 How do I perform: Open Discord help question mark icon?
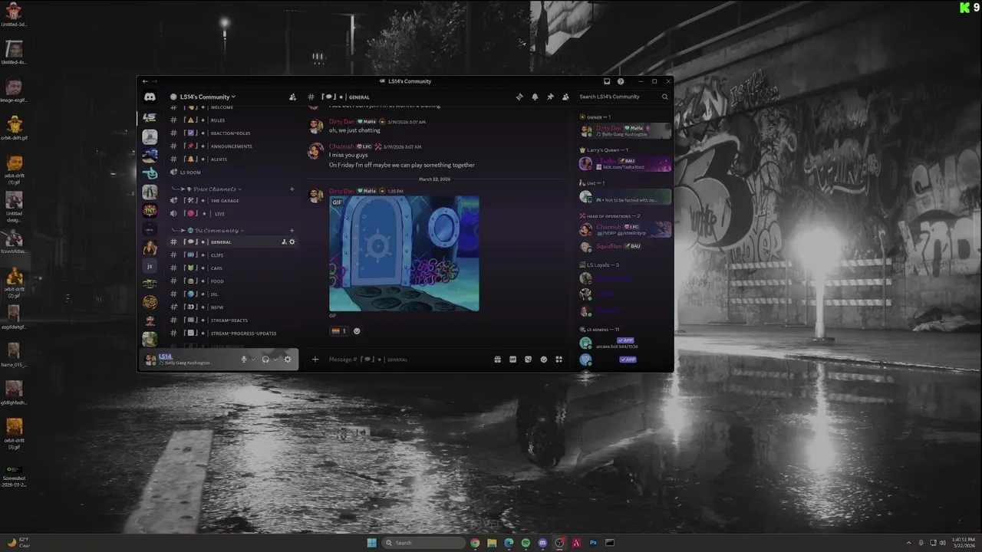coord(621,81)
